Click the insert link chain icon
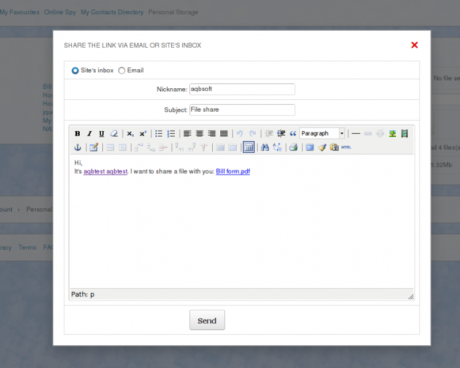Image resolution: width=460 pixels, height=368 pixels. [368, 134]
